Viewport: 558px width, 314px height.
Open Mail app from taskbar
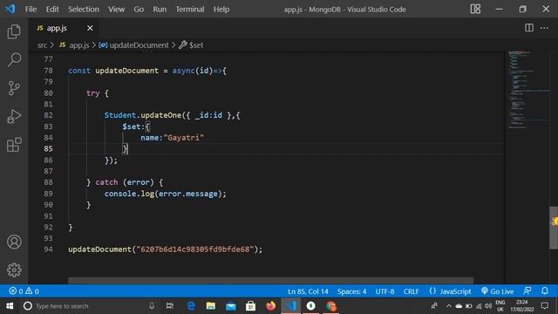pyautogui.click(x=230, y=306)
